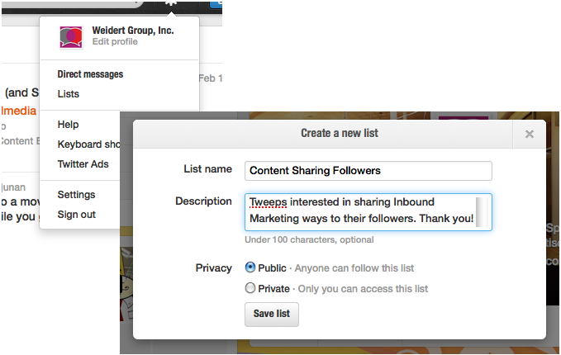Select the Public privacy option
Screen dimensions: 561x355
pos(250,267)
